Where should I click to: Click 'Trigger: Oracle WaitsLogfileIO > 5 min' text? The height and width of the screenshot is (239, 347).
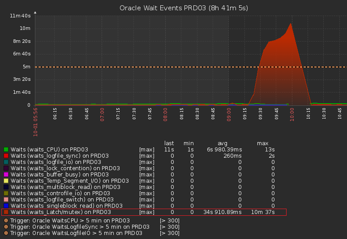point(77,233)
